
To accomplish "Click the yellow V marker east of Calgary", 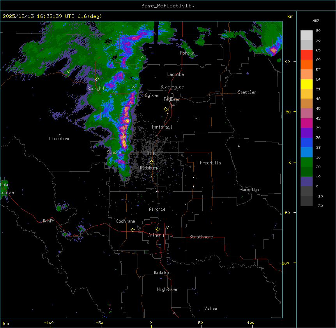I will (167, 227).
